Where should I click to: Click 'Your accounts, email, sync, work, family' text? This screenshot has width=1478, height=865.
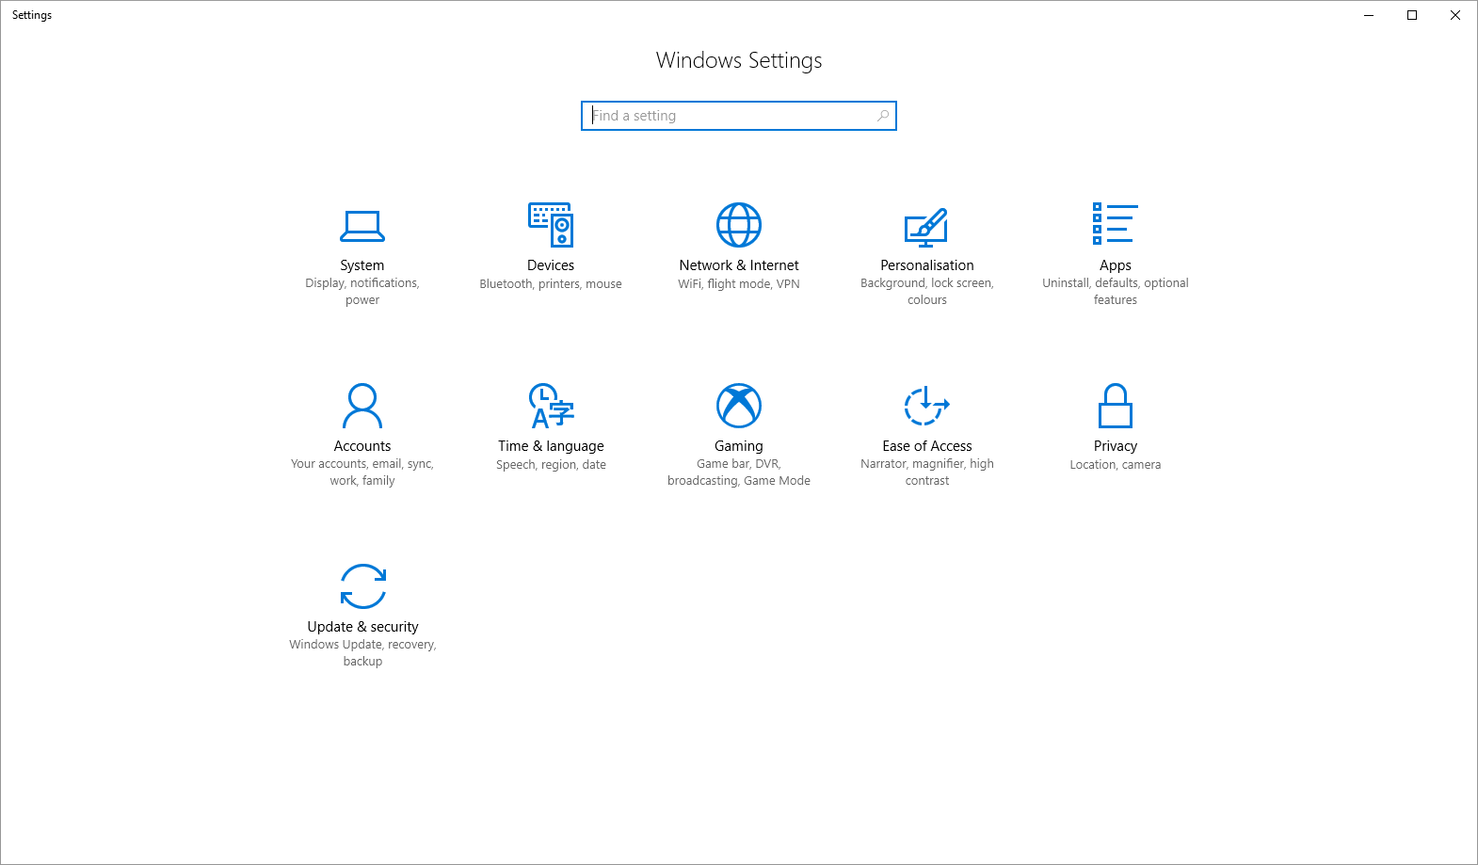pyautogui.click(x=362, y=472)
